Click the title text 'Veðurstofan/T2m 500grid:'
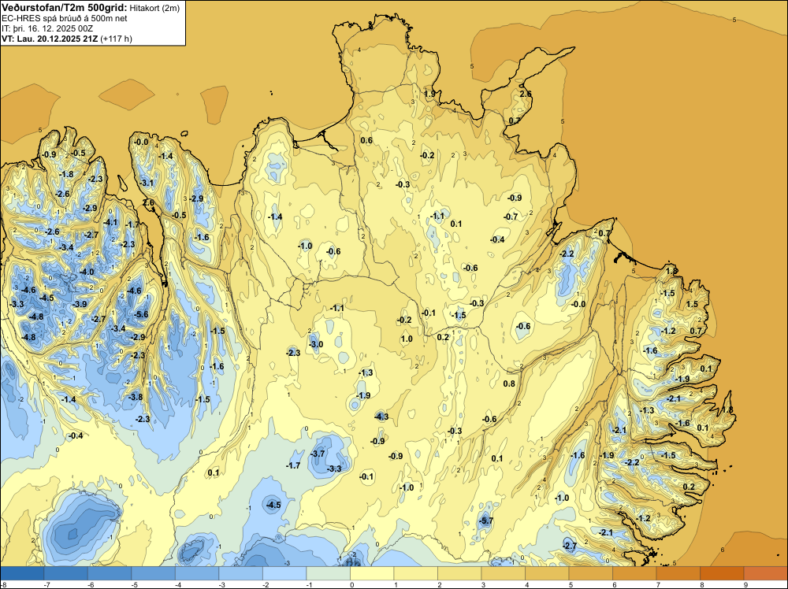Screen dimensions: 788x589 65,7
